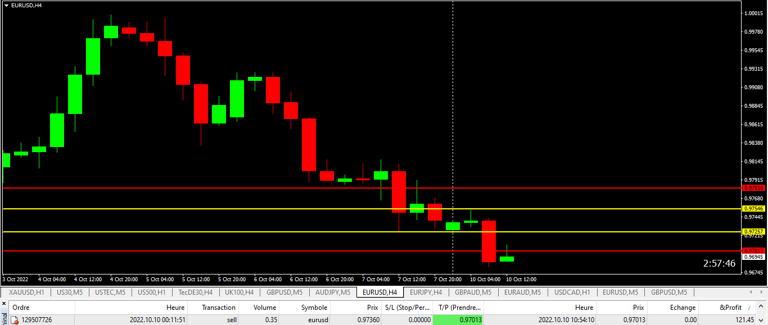Sort by the &Profit column header

(726, 307)
